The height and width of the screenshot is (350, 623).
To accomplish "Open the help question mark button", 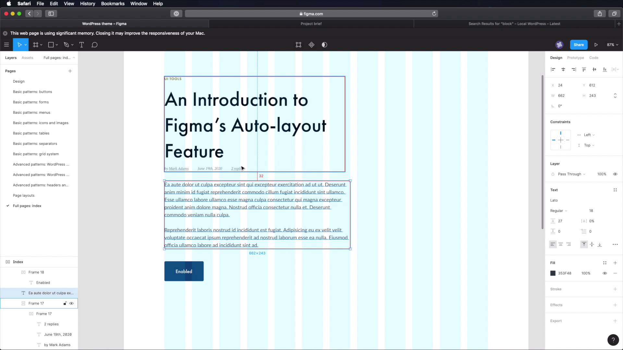I will point(613,340).
